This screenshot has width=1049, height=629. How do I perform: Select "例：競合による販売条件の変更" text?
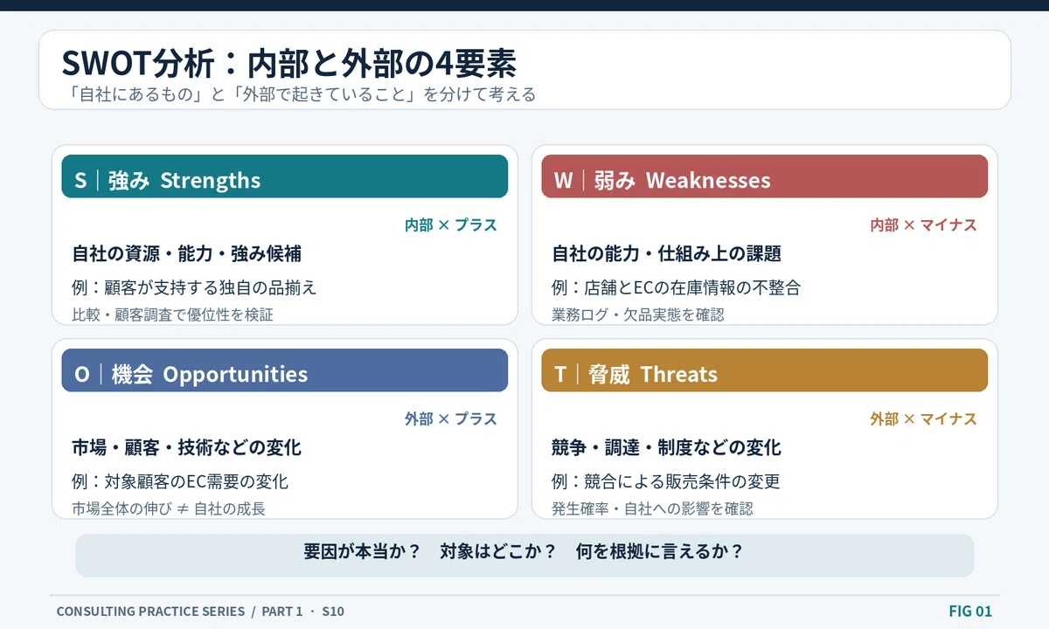pos(666,481)
